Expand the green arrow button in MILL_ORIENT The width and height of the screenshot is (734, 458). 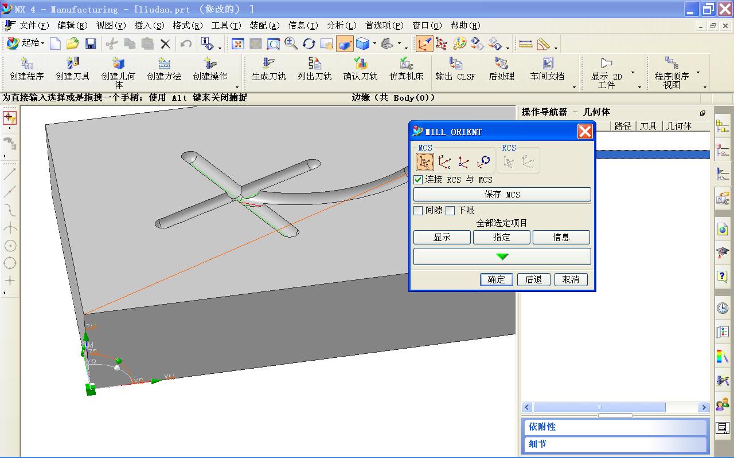502,256
